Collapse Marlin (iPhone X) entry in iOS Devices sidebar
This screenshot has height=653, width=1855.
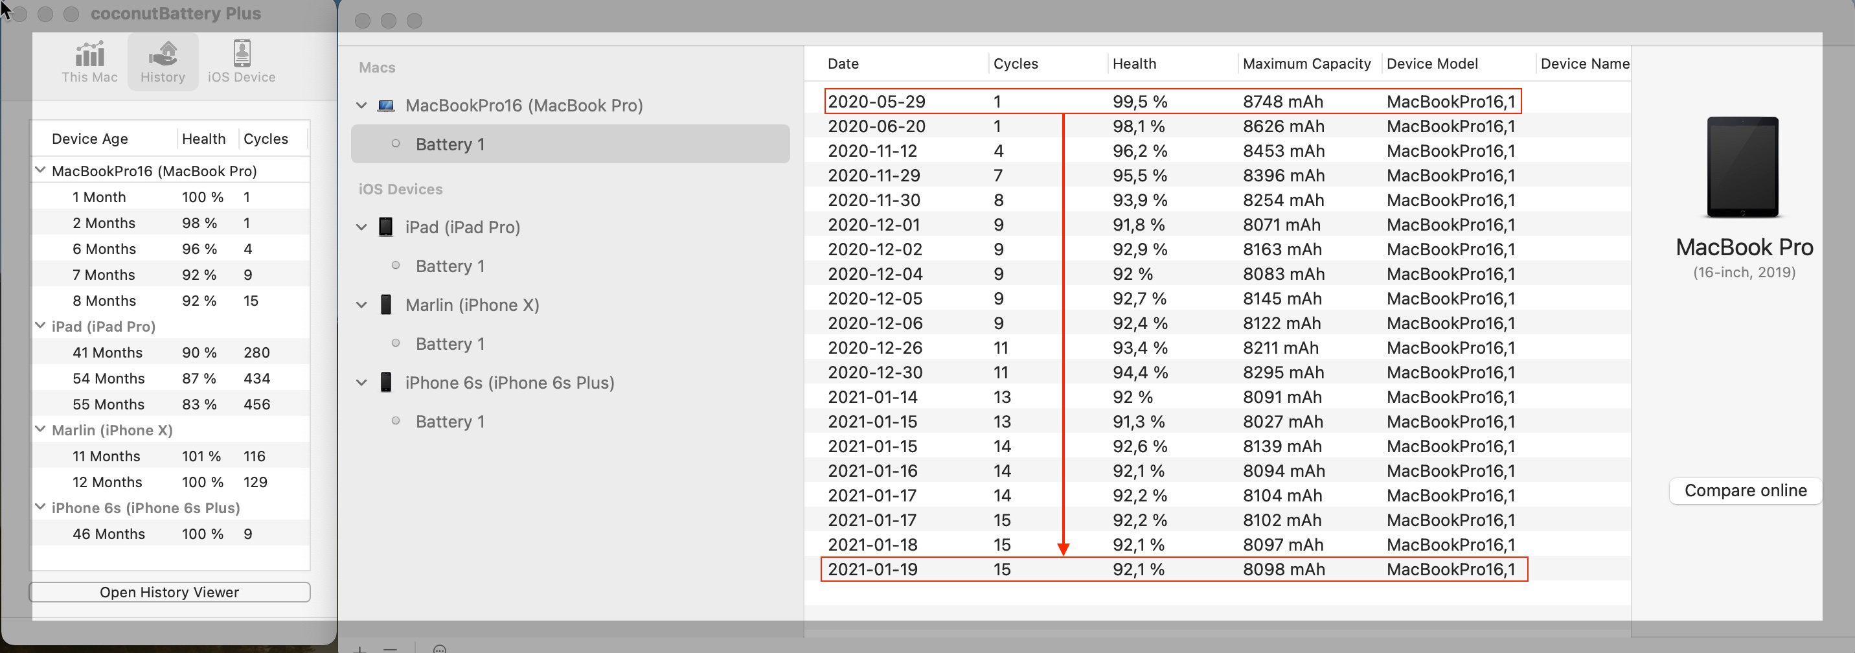[361, 305]
